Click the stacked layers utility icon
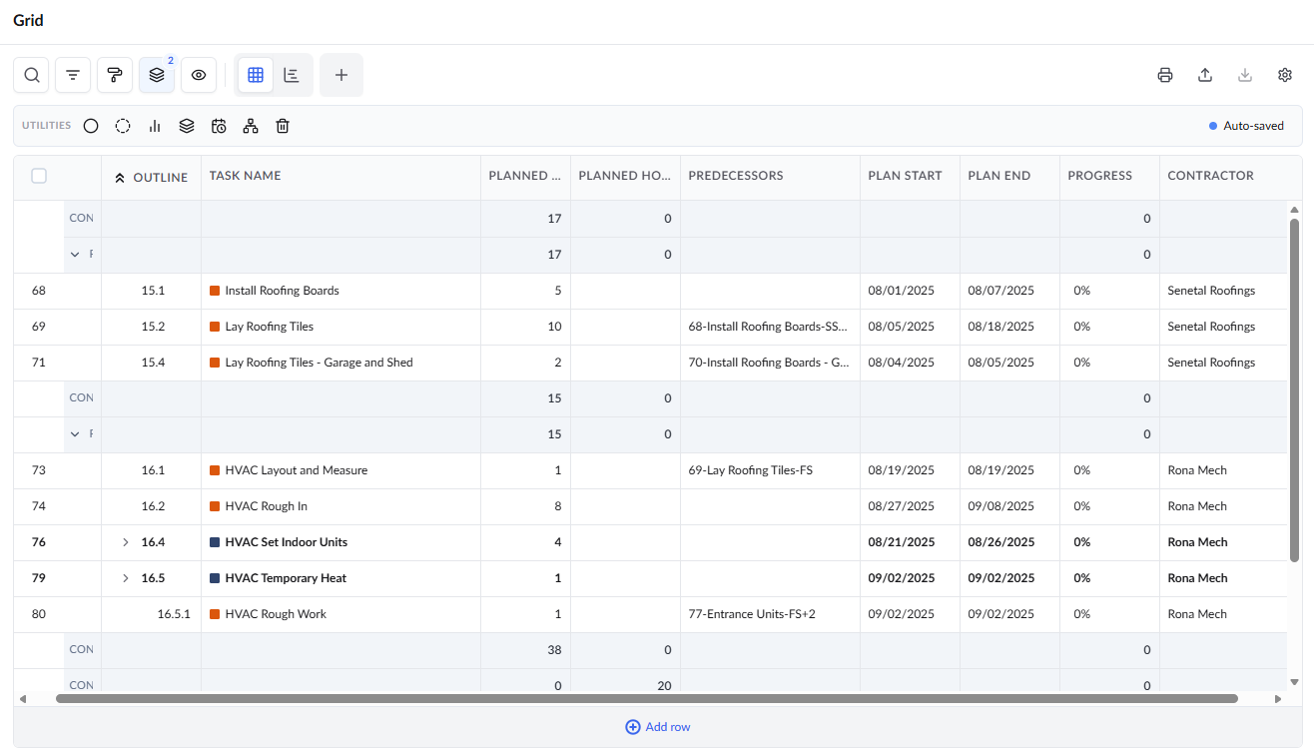 [187, 126]
